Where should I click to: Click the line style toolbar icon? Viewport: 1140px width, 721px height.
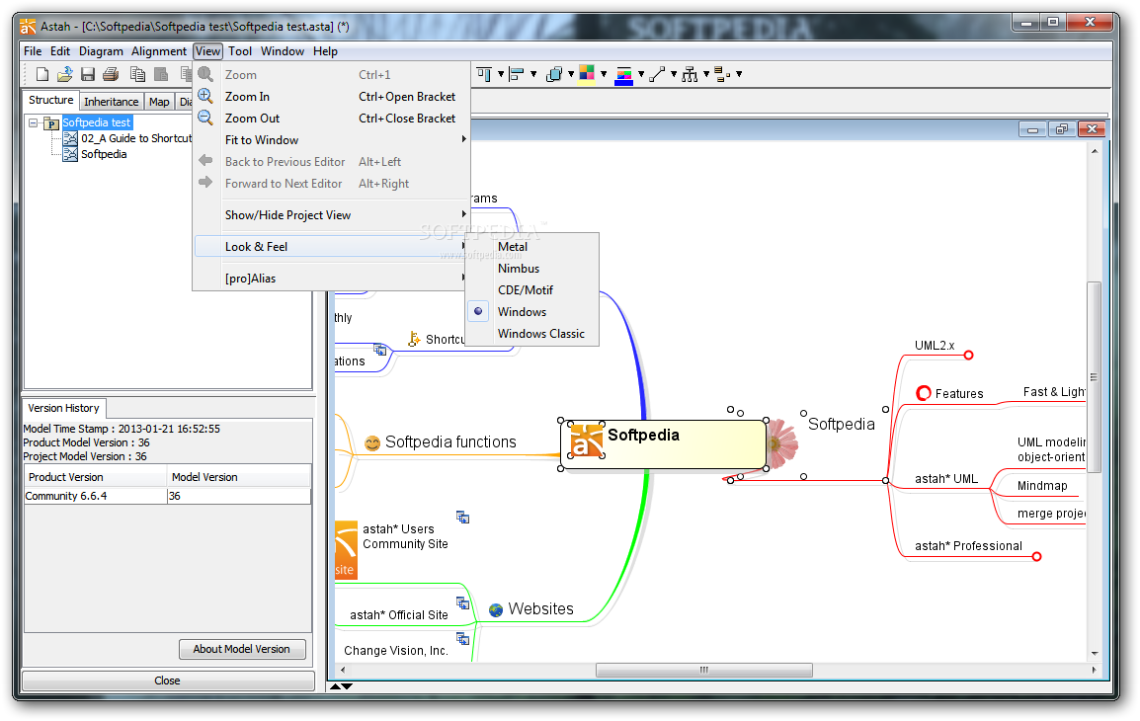[657, 74]
